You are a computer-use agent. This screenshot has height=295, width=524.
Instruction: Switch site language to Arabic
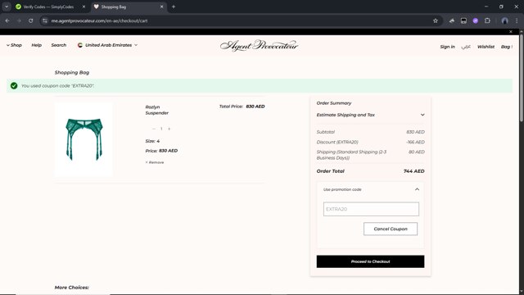click(466, 47)
